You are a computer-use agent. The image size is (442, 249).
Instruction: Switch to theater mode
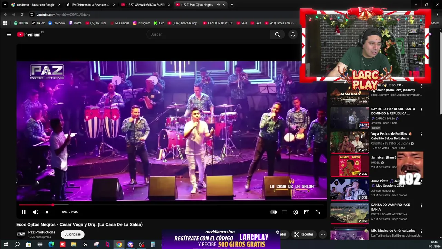[307, 212]
